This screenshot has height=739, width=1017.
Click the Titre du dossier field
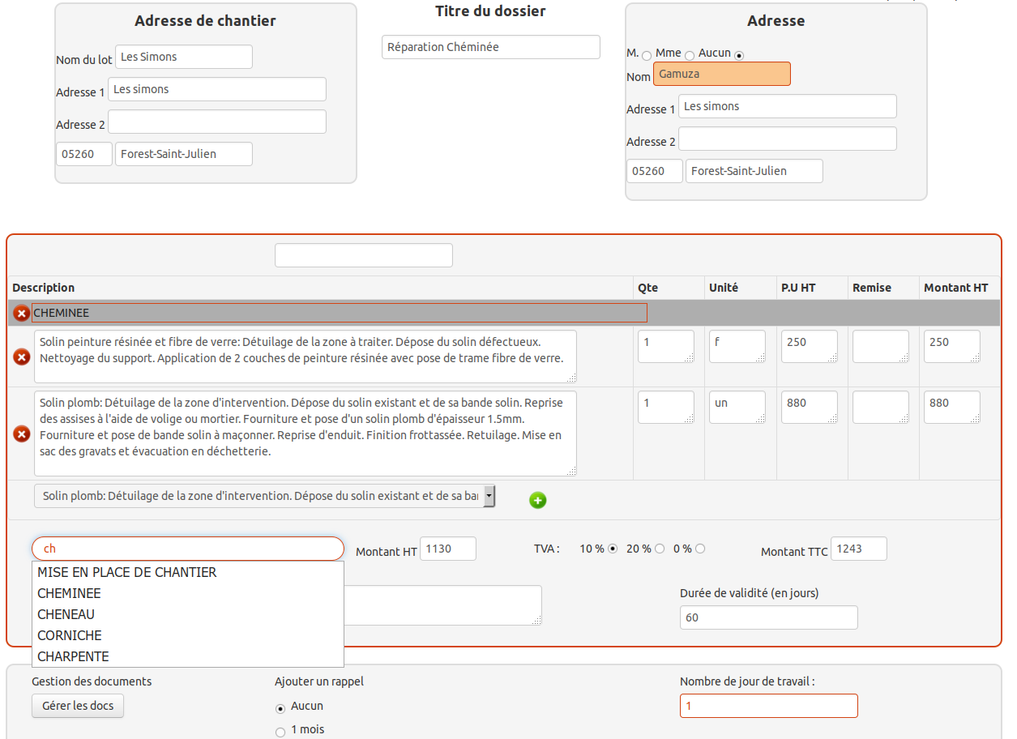pyautogui.click(x=490, y=47)
